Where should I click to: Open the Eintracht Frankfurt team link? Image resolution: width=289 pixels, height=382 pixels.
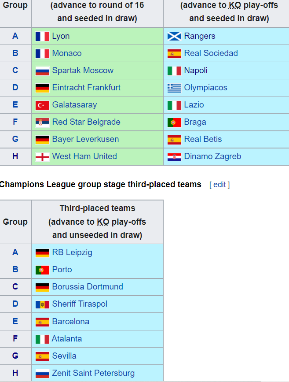click(x=86, y=88)
